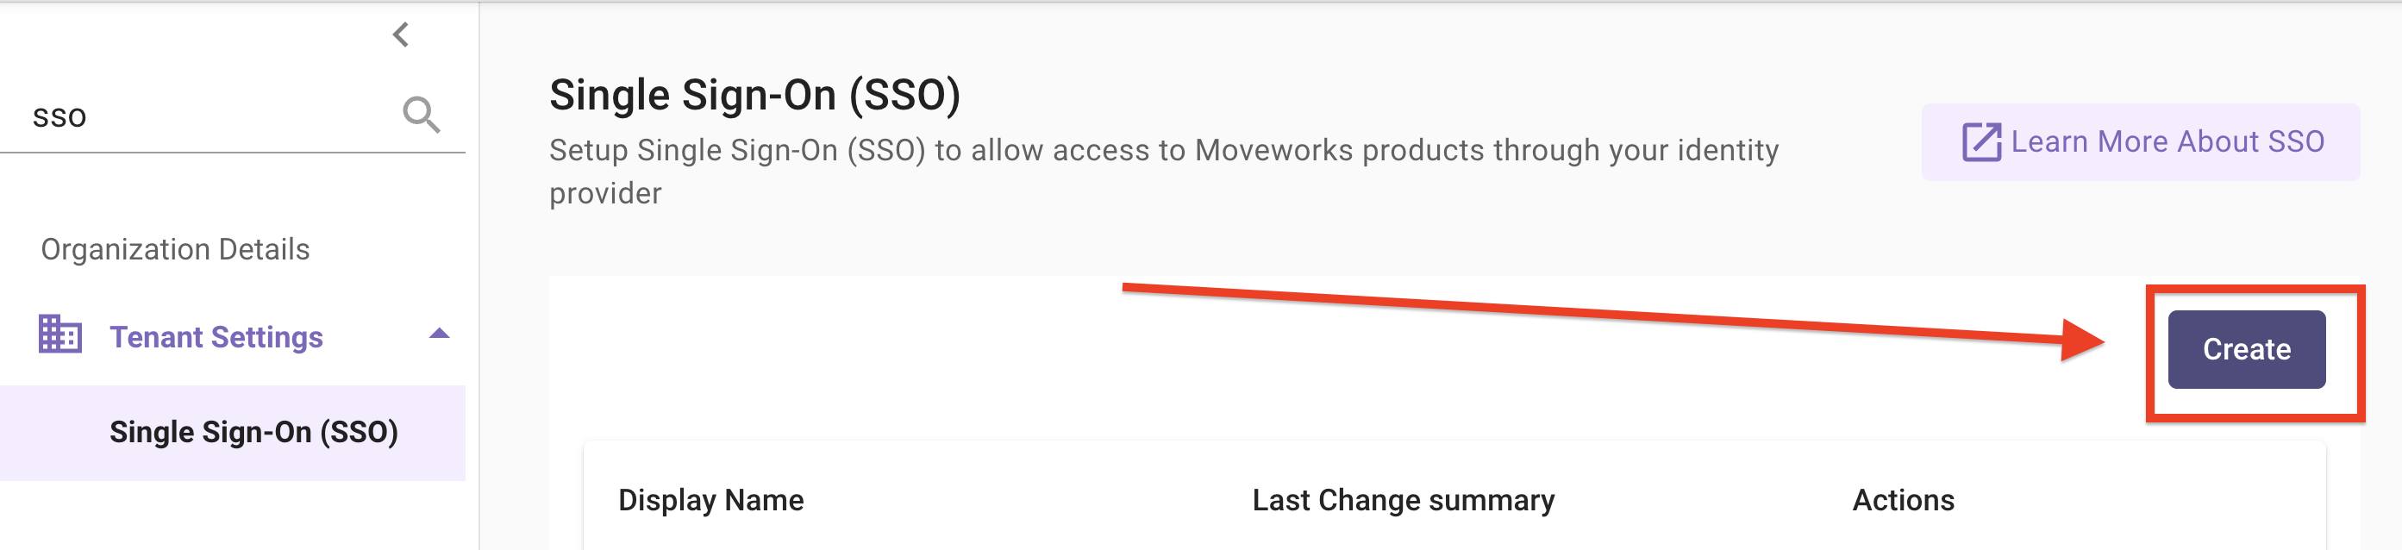Click the Last Change summary column header
Screen dimensions: 2402x550
(x=1403, y=501)
